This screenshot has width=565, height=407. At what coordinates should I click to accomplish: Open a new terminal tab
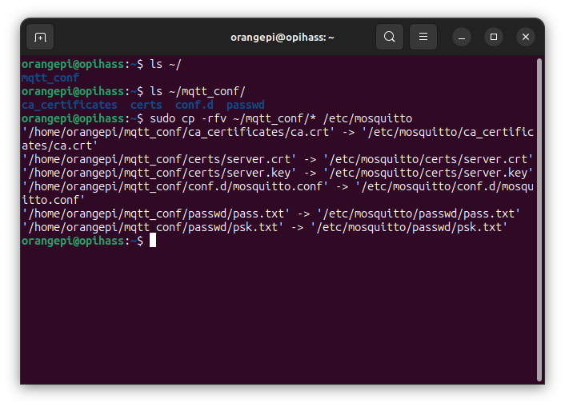[x=40, y=37]
